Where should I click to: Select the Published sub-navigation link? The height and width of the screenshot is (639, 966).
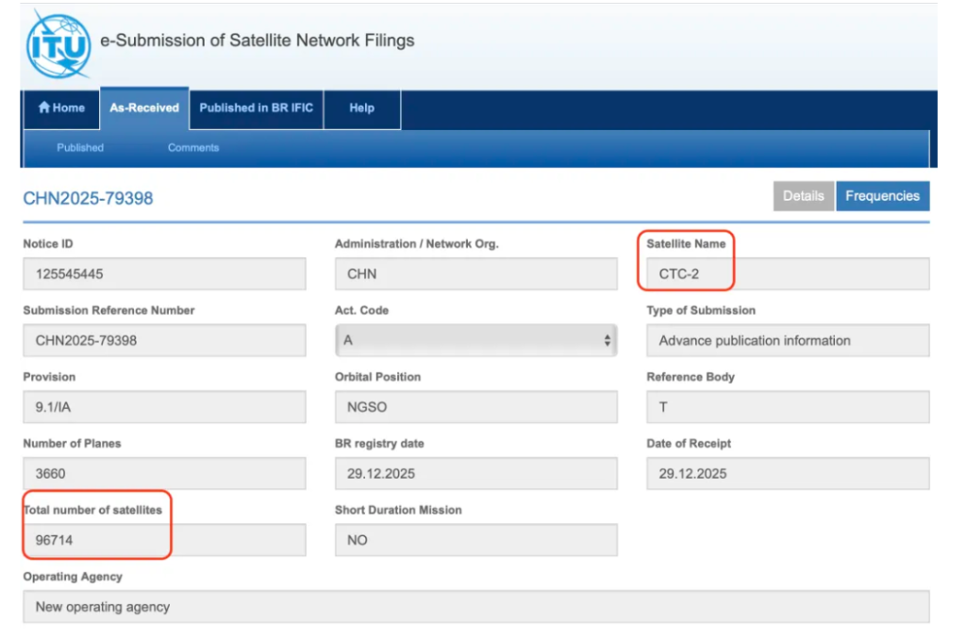80,148
